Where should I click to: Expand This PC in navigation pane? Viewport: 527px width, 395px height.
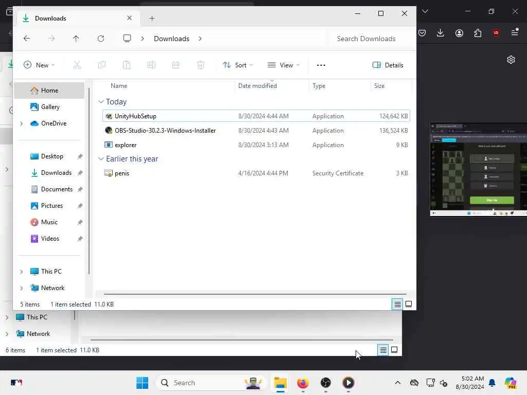point(22,272)
